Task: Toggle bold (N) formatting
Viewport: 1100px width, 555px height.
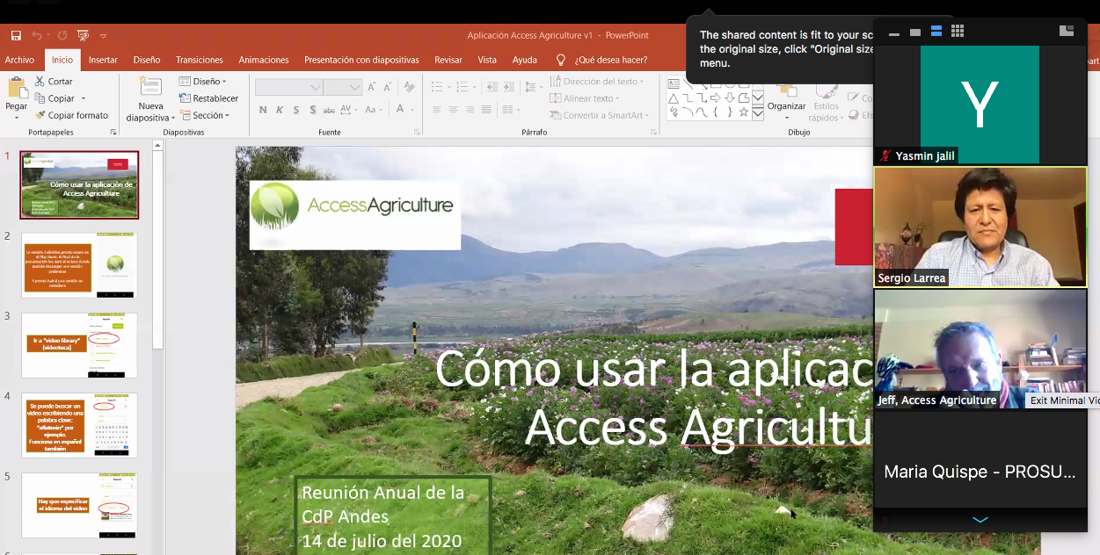Action: (x=263, y=110)
